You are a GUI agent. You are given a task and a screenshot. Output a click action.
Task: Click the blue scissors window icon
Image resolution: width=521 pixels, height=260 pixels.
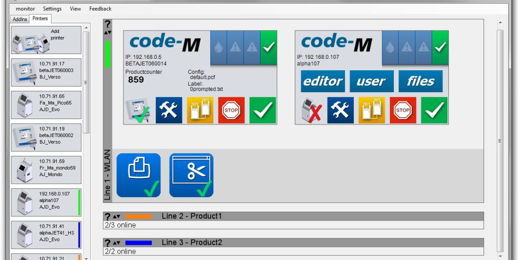[x=191, y=175]
